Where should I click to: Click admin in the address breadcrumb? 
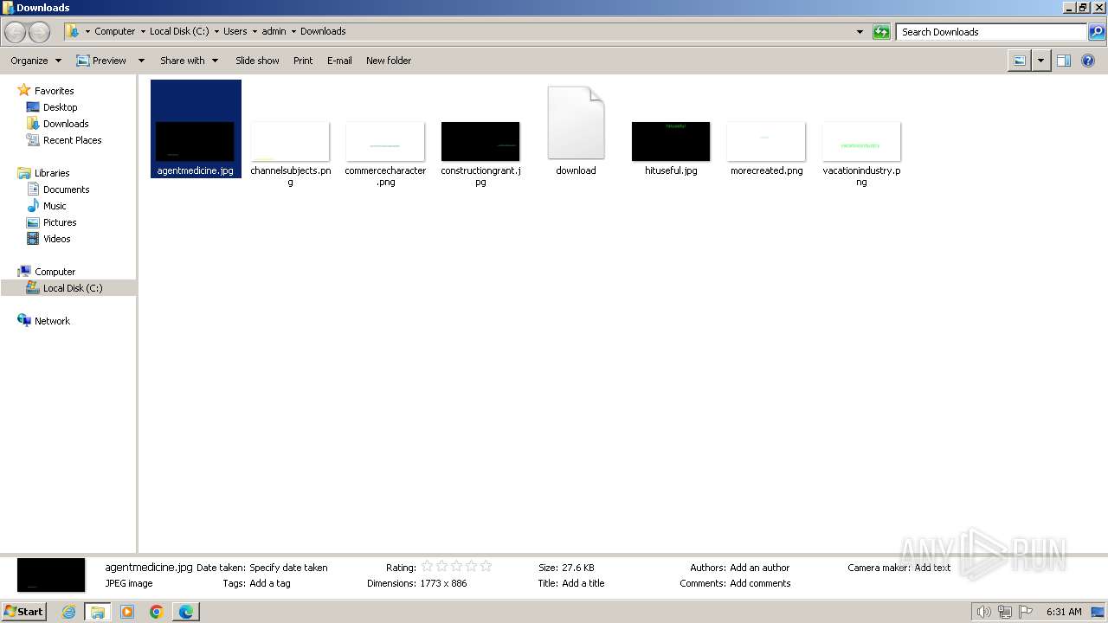click(274, 31)
